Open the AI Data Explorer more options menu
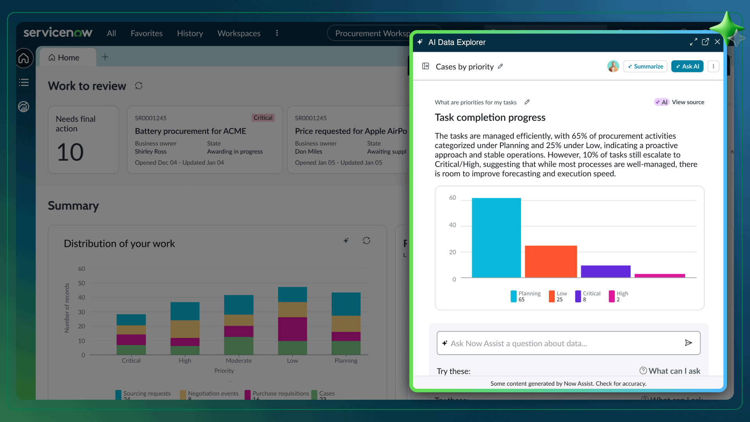The height and width of the screenshot is (422, 750). 714,66
